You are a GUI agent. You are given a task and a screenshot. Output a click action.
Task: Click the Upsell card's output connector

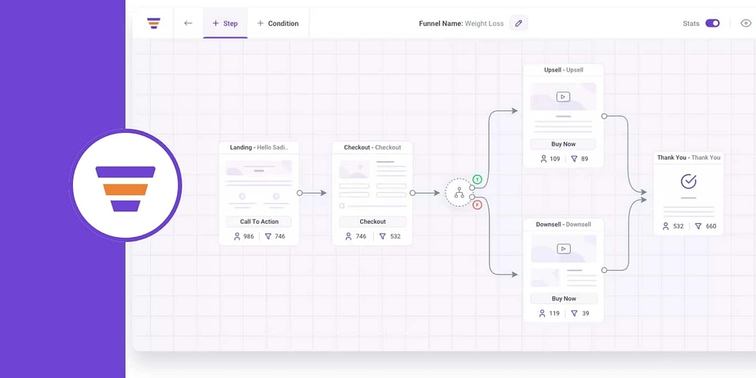pos(604,116)
